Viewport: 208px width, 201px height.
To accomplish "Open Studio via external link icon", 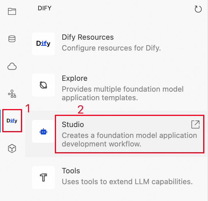I will [195, 124].
